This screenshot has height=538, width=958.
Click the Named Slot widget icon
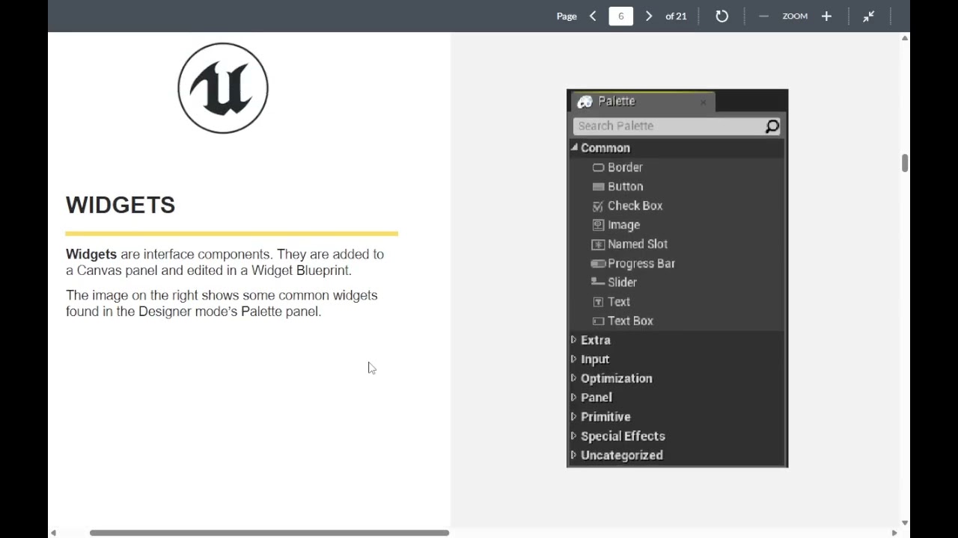pos(598,244)
